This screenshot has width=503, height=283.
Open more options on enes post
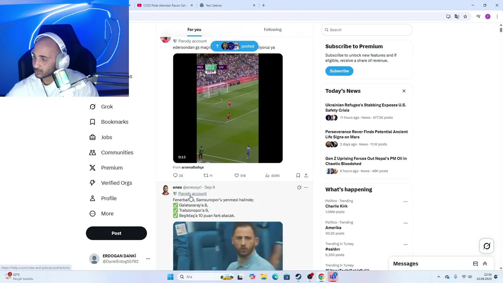pos(306,187)
